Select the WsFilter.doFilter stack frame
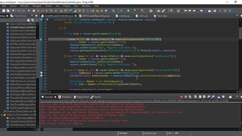 (x=21, y=44)
